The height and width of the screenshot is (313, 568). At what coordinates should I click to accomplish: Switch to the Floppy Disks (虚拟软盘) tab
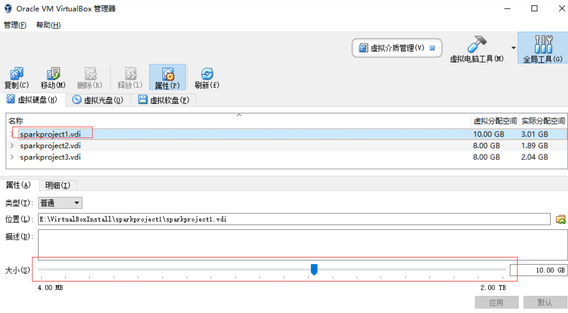tap(164, 100)
